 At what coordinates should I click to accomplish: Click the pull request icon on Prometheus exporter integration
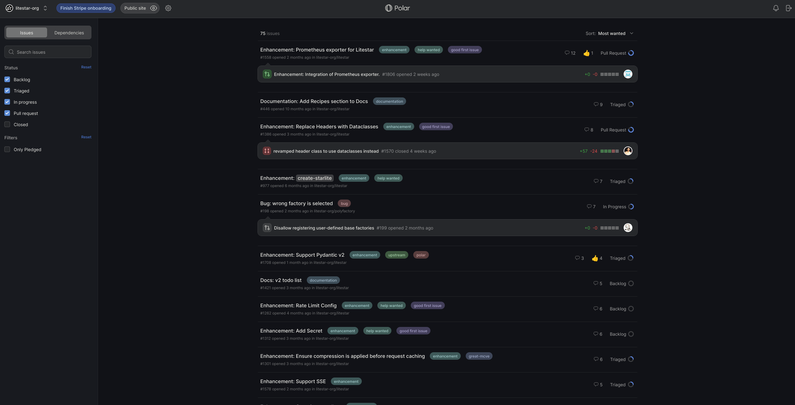pos(267,74)
